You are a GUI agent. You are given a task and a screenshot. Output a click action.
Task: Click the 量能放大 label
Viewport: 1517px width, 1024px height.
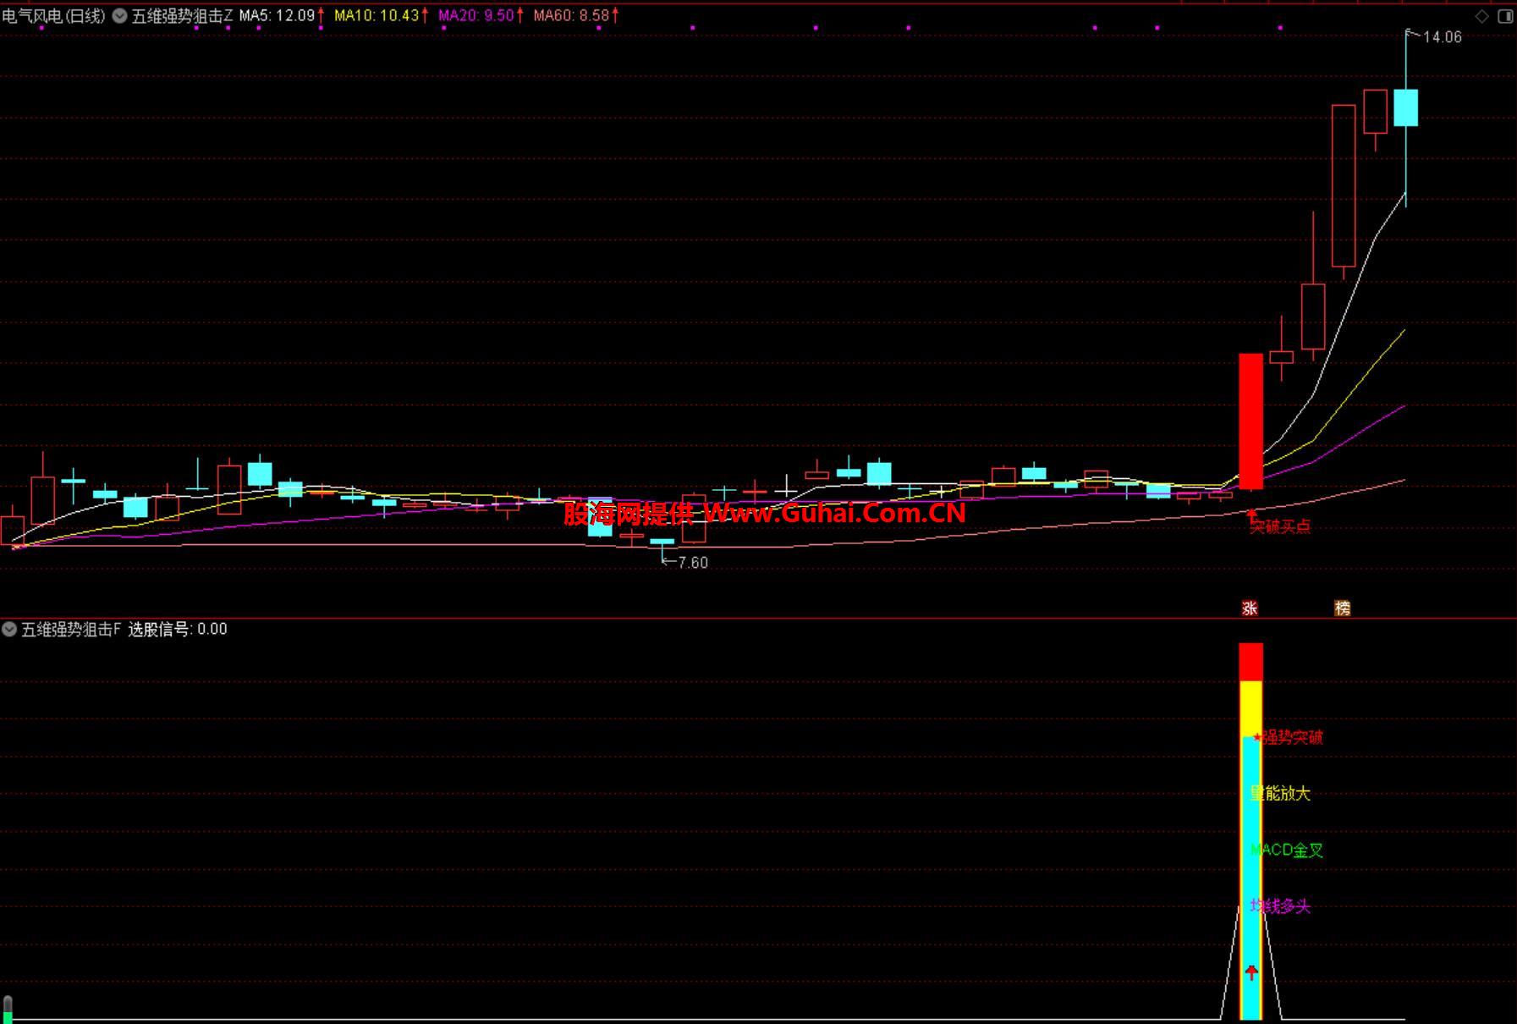point(1280,793)
